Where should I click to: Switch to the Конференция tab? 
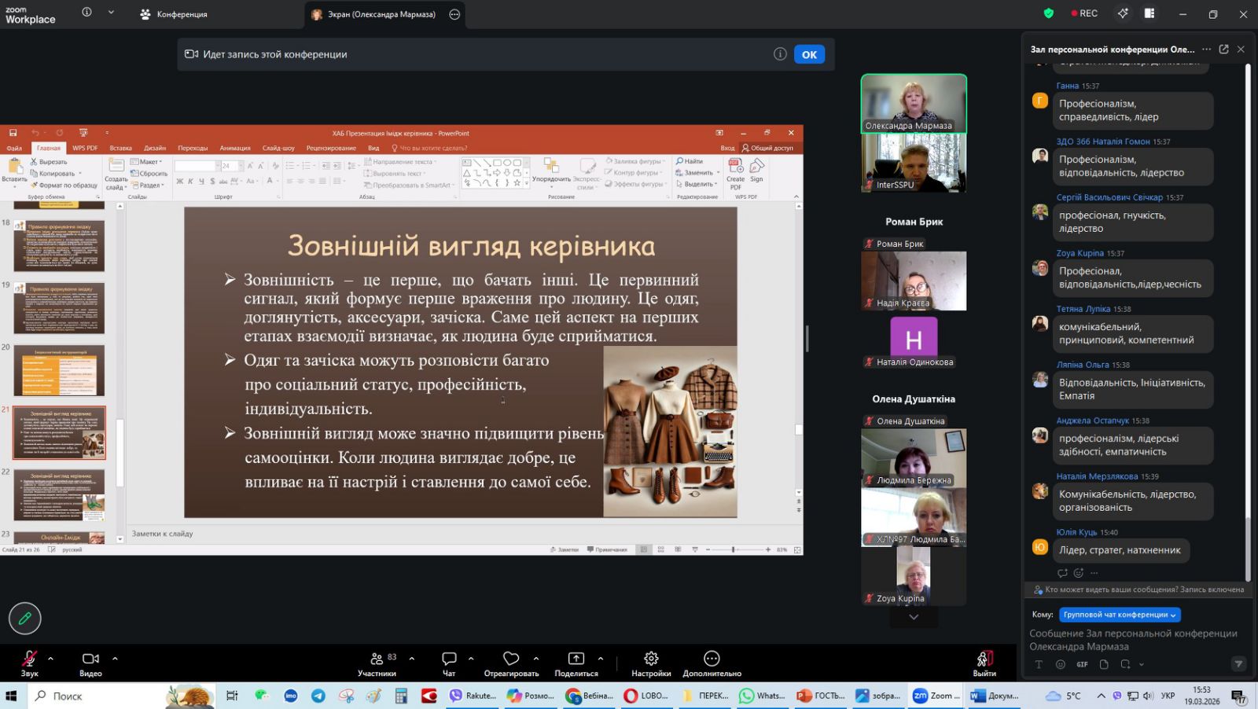pos(174,14)
